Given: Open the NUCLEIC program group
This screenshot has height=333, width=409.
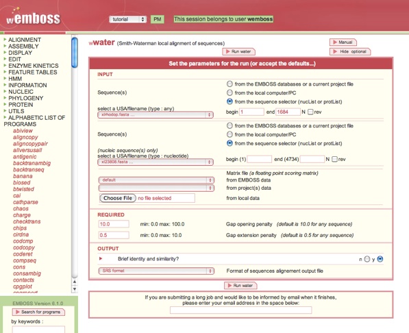Looking at the screenshot, I should point(21,92).
